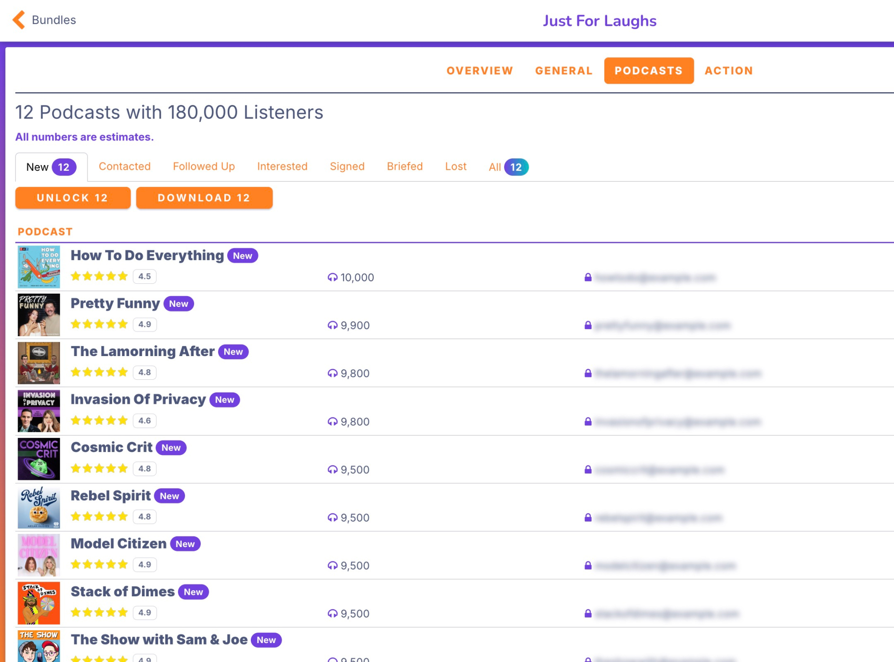Click the lock icon in Cosmic Crit row
The image size is (894, 662).
(x=588, y=470)
